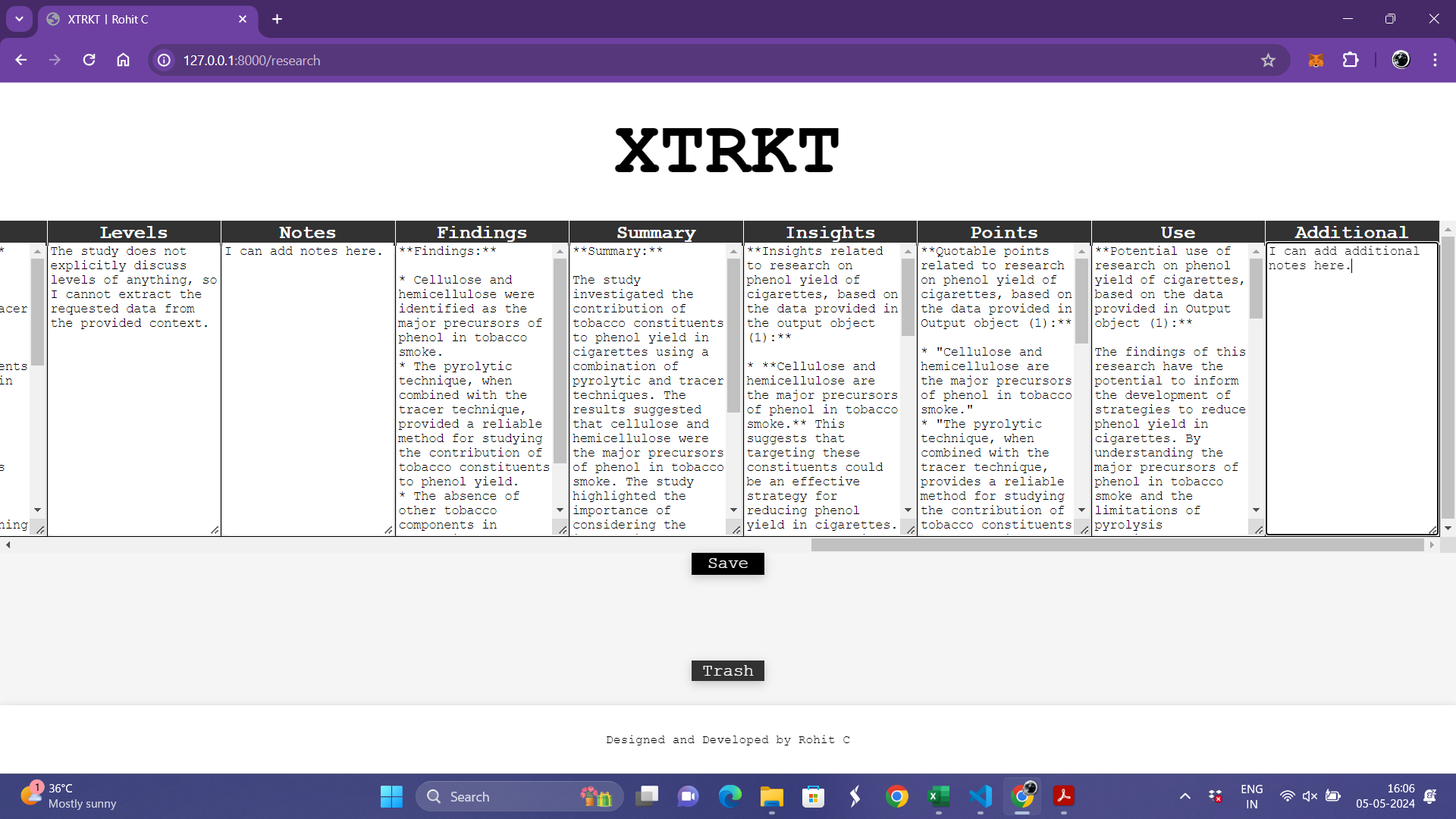The height and width of the screenshot is (819, 1456).
Task: Open the Chrome profile avatar
Action: 1401,60
